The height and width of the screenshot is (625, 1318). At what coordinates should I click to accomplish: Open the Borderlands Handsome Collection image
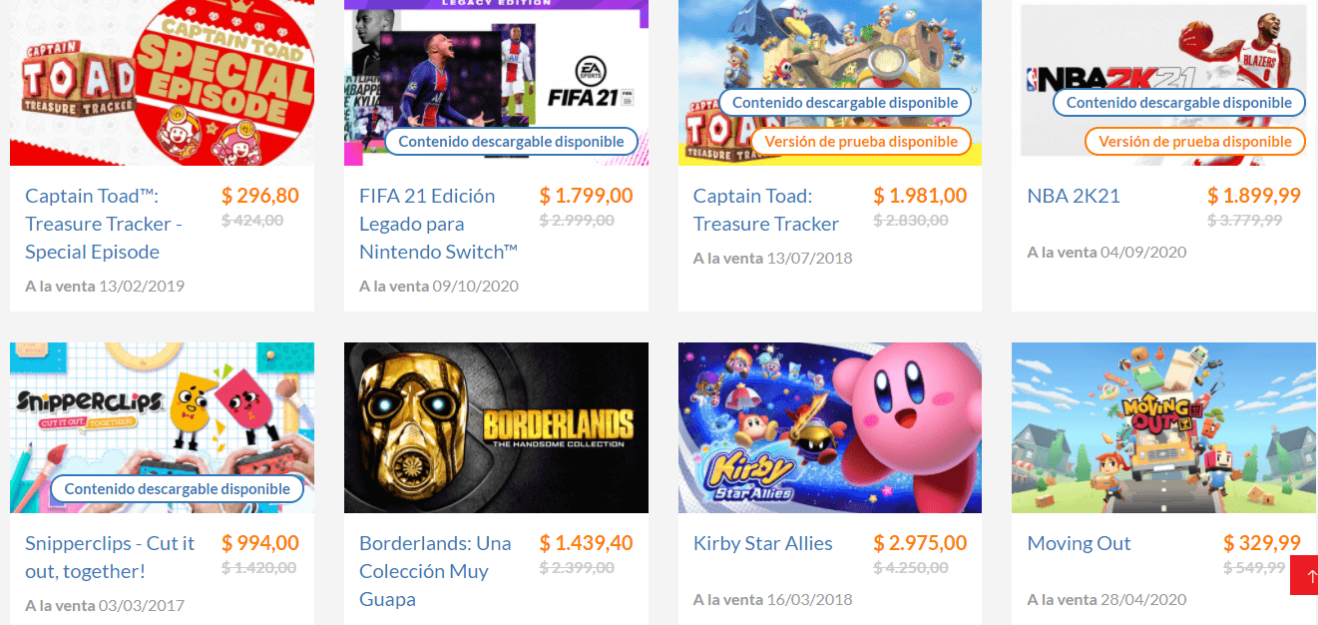point(496,427)
